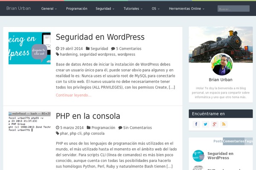Switch to the Posts tab

point(218,141)
